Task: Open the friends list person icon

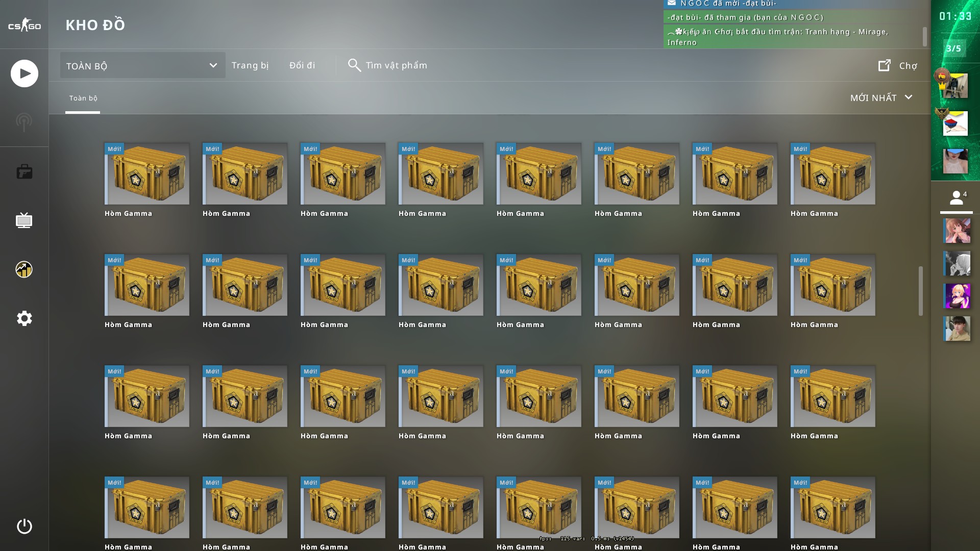Action: pyautogui.click(x=956, y=198)
